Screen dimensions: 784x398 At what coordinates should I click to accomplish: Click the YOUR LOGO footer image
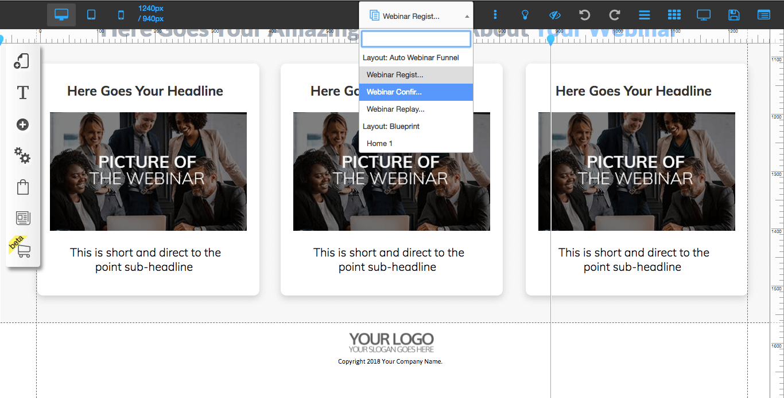click(x=391, y=342)
